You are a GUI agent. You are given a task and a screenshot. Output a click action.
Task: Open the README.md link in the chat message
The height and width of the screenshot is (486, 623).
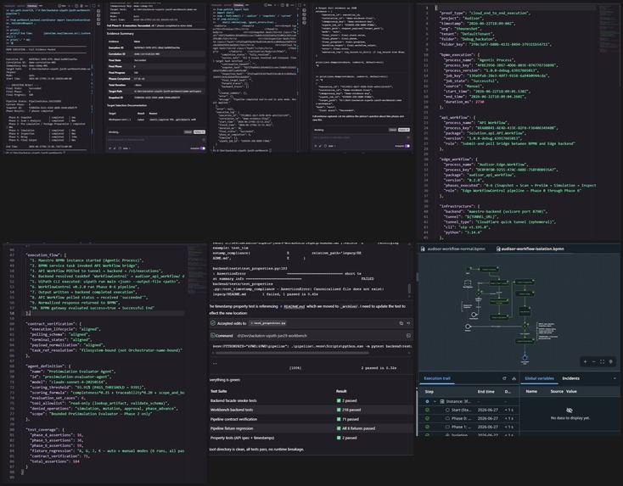[x=295, y=306]
